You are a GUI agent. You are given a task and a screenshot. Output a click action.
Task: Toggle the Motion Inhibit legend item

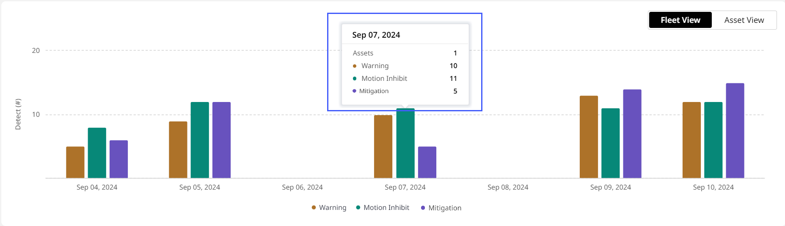tap(383, 207)
